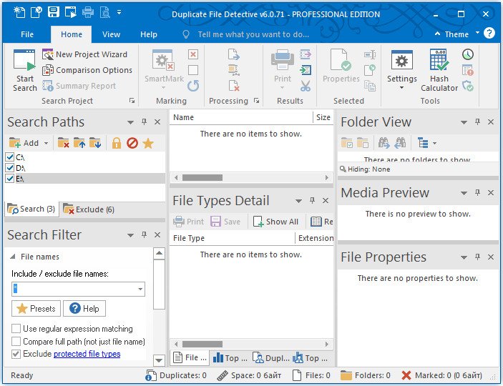Switch to Dupl... bottom tab
503x386 pixels.
click(271, 358)
